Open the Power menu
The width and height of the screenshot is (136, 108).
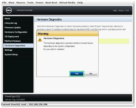click(40, 3)
